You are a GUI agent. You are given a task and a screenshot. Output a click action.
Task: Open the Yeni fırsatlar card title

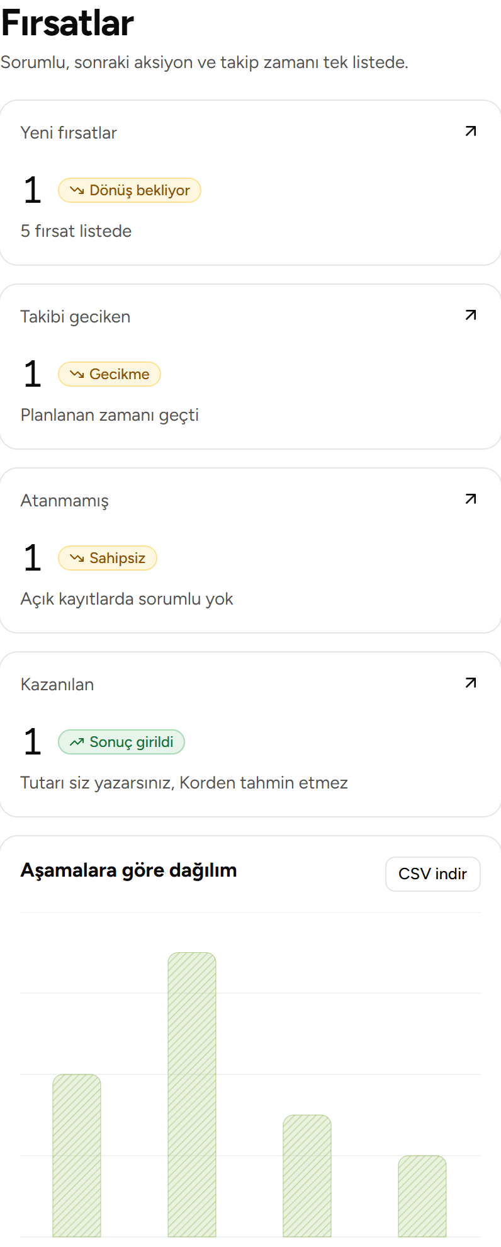click(69, 133)
